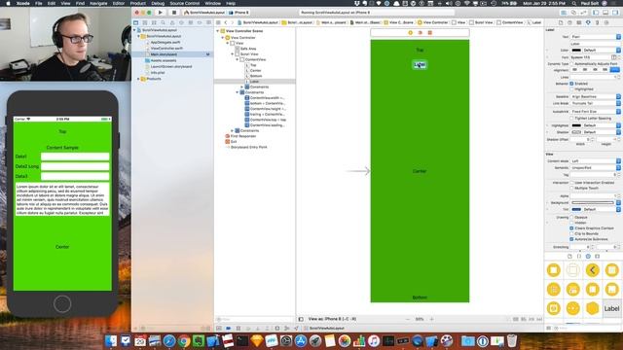
Task: Pick Tab Bar Controller from object library
Action: (x=573, y=290)
